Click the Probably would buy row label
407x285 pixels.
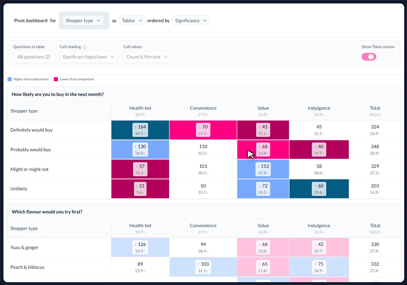click(x=31, y=150)
